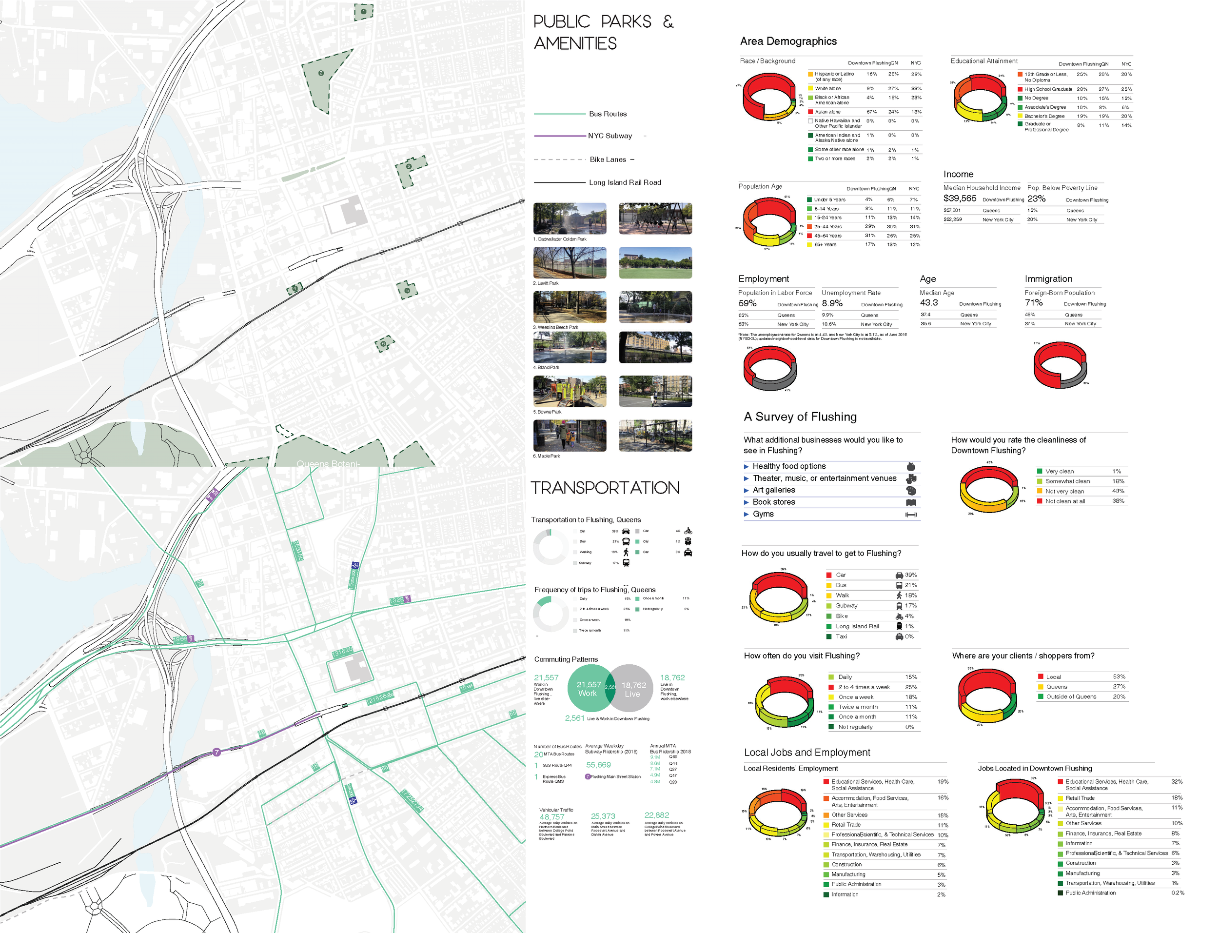The width and height of the screenshot is (1219, 933).
Task: Click the Bus icon next to 21%
Action: (899, 586)
